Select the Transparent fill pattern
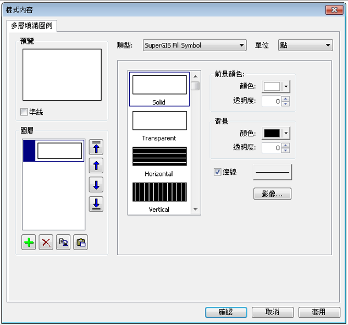Screen dimensions: 348x325 [x=159, y=125]
